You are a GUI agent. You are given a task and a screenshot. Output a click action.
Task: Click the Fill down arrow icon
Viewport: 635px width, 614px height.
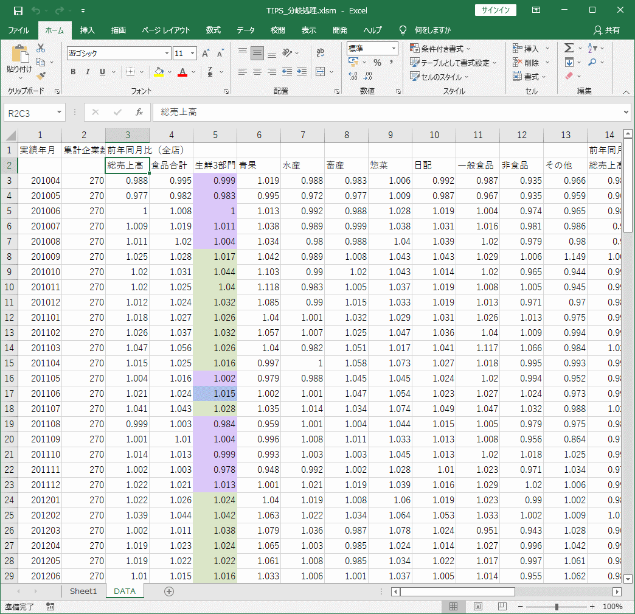(569, 63)
